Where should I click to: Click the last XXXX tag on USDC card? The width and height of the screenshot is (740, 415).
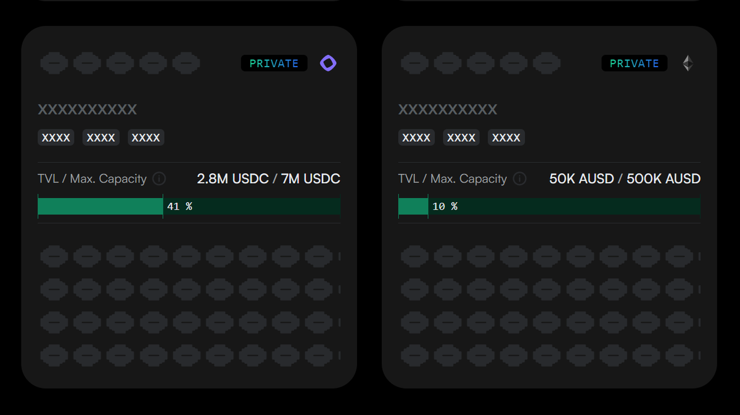pyautogui.click(x=146, y=138)
